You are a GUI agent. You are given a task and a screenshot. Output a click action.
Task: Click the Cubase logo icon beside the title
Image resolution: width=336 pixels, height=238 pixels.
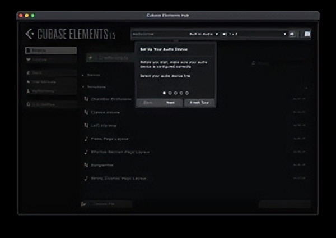click(x=30, y=34)
